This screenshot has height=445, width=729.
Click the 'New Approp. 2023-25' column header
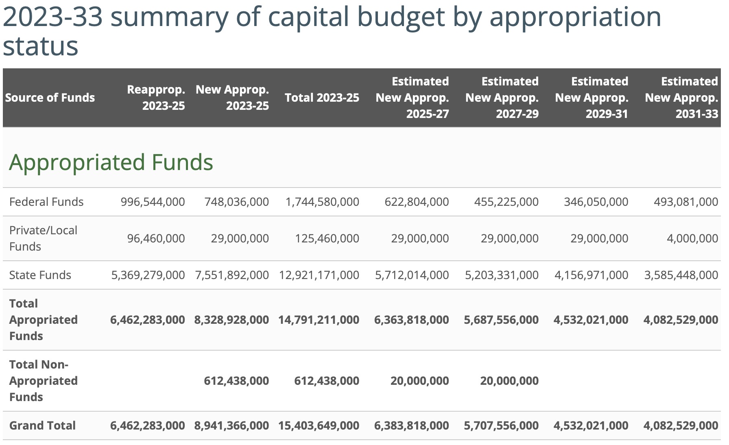(x=232, y=98)
